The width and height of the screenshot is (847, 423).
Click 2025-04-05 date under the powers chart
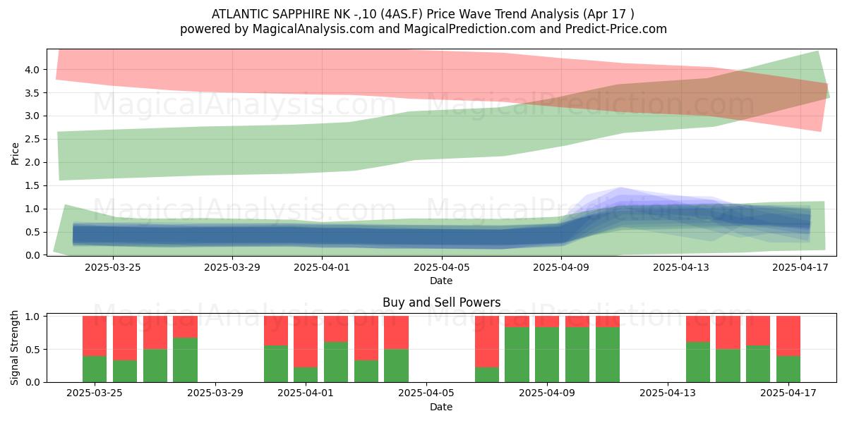pos(426,394)
